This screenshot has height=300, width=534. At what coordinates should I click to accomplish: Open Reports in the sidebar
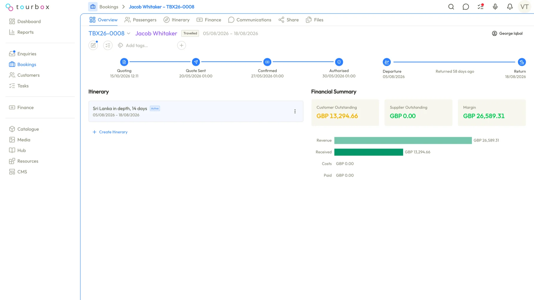click(21, 32)
